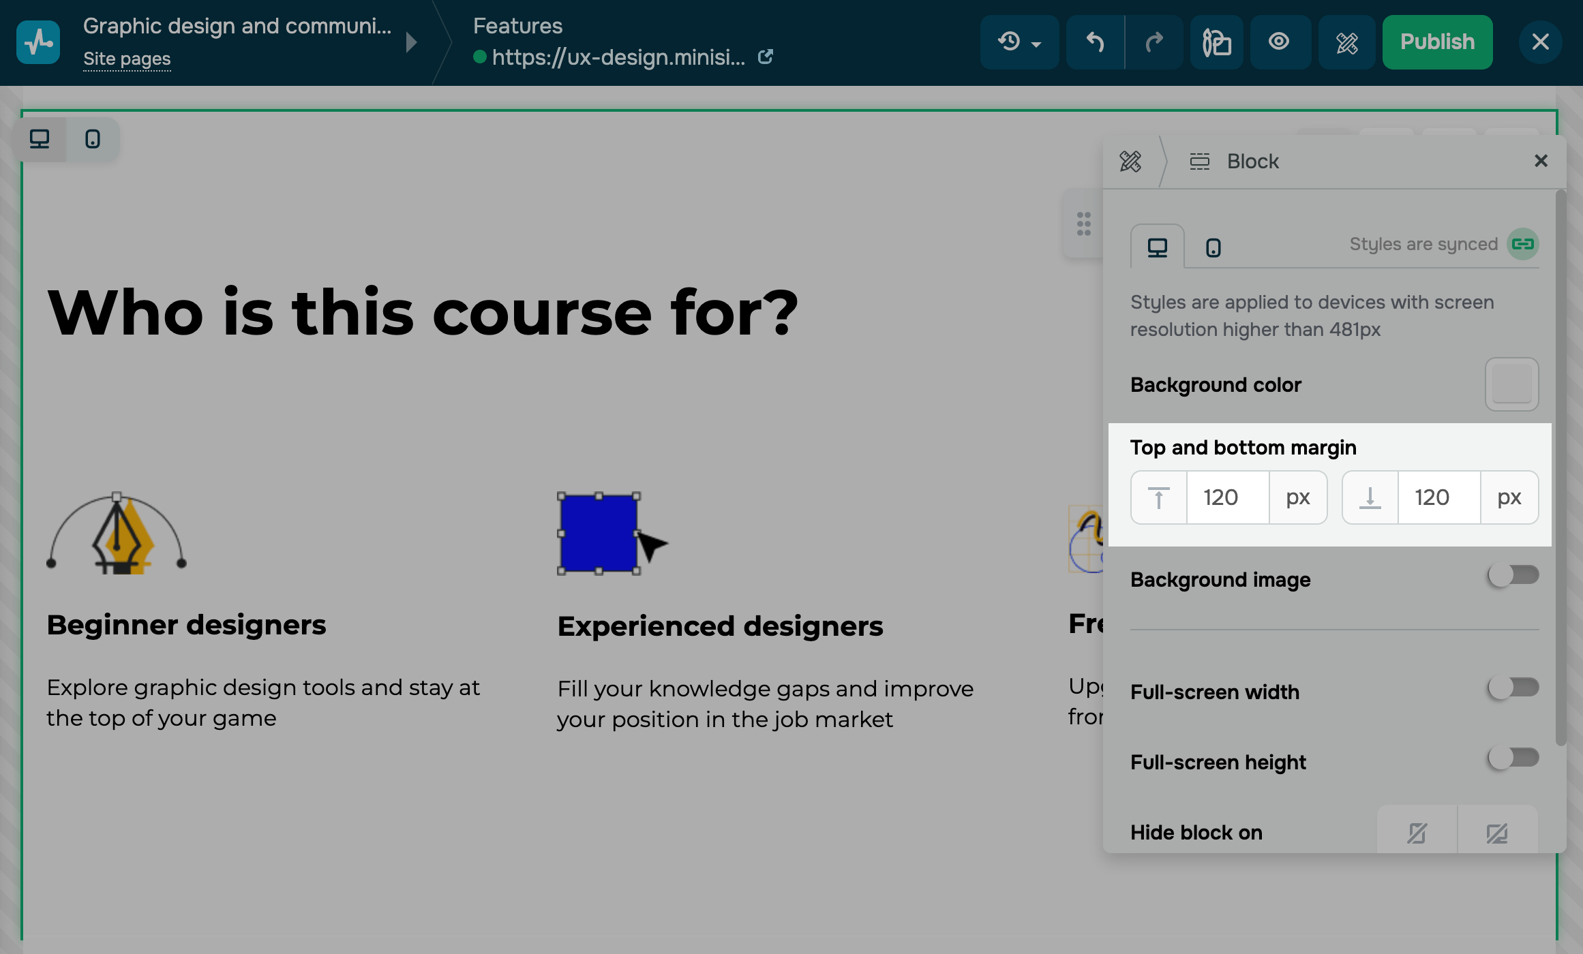1583x954 pixels.
Task: Turn on Full-screen width switch
Action: 1513,688
